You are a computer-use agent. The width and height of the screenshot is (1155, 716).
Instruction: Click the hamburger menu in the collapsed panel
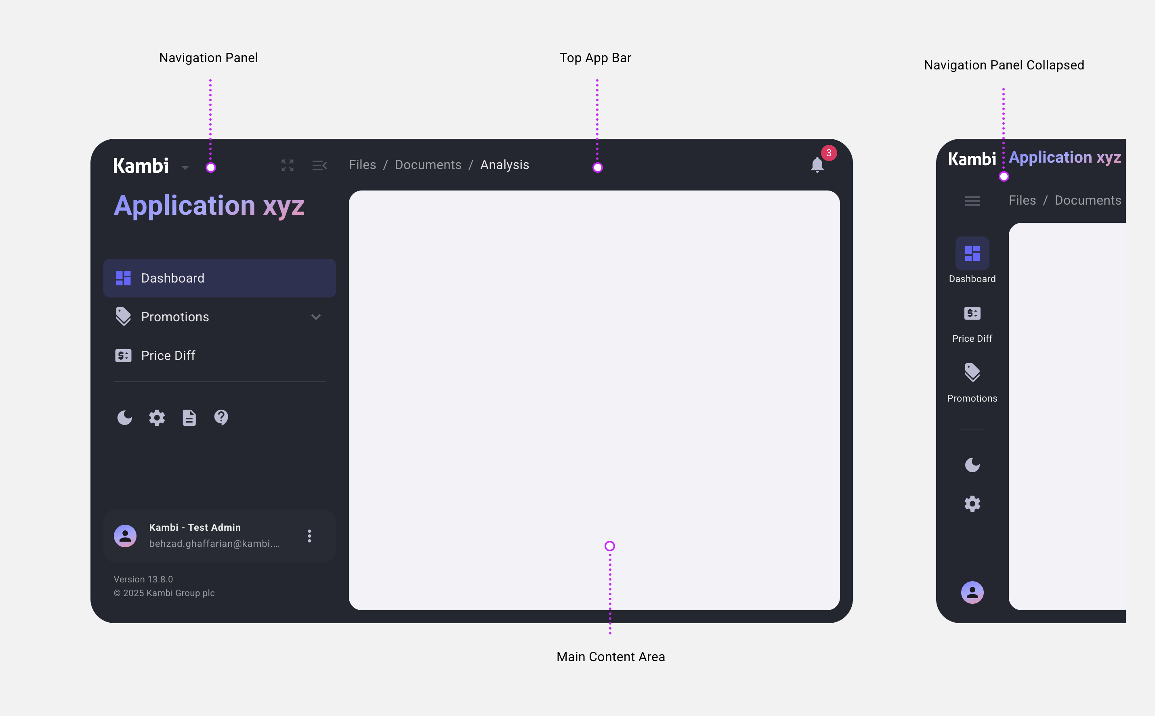(x=972, y=201)
